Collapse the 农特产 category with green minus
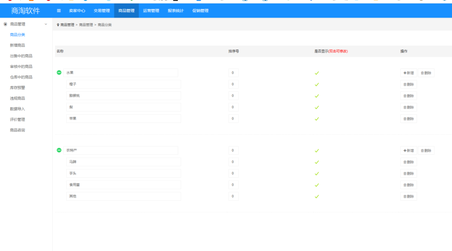Image resolution: width=452 pixels, height=251 pixels. 59,150
